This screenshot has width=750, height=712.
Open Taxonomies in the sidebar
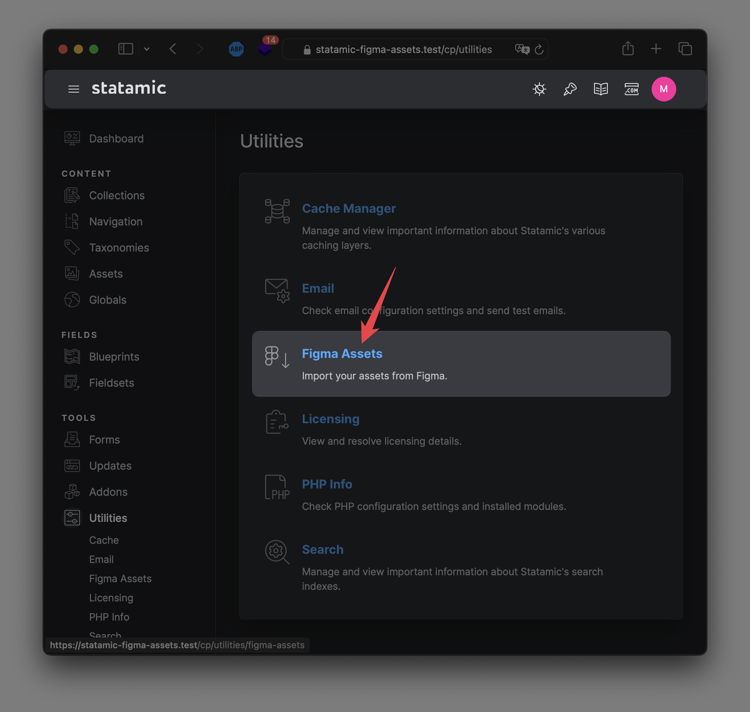(x=119, y=248)
